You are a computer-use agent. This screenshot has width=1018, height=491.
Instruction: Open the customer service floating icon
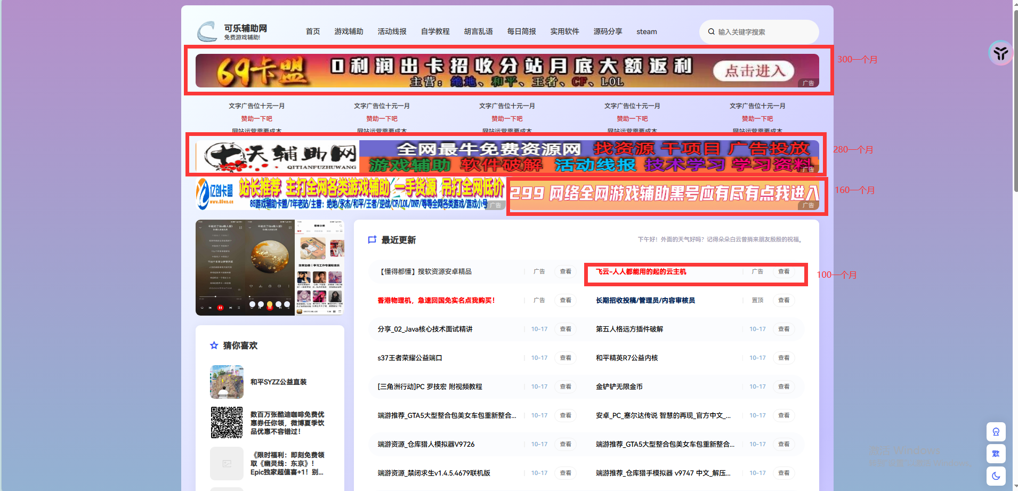click(x=996, y=432)
